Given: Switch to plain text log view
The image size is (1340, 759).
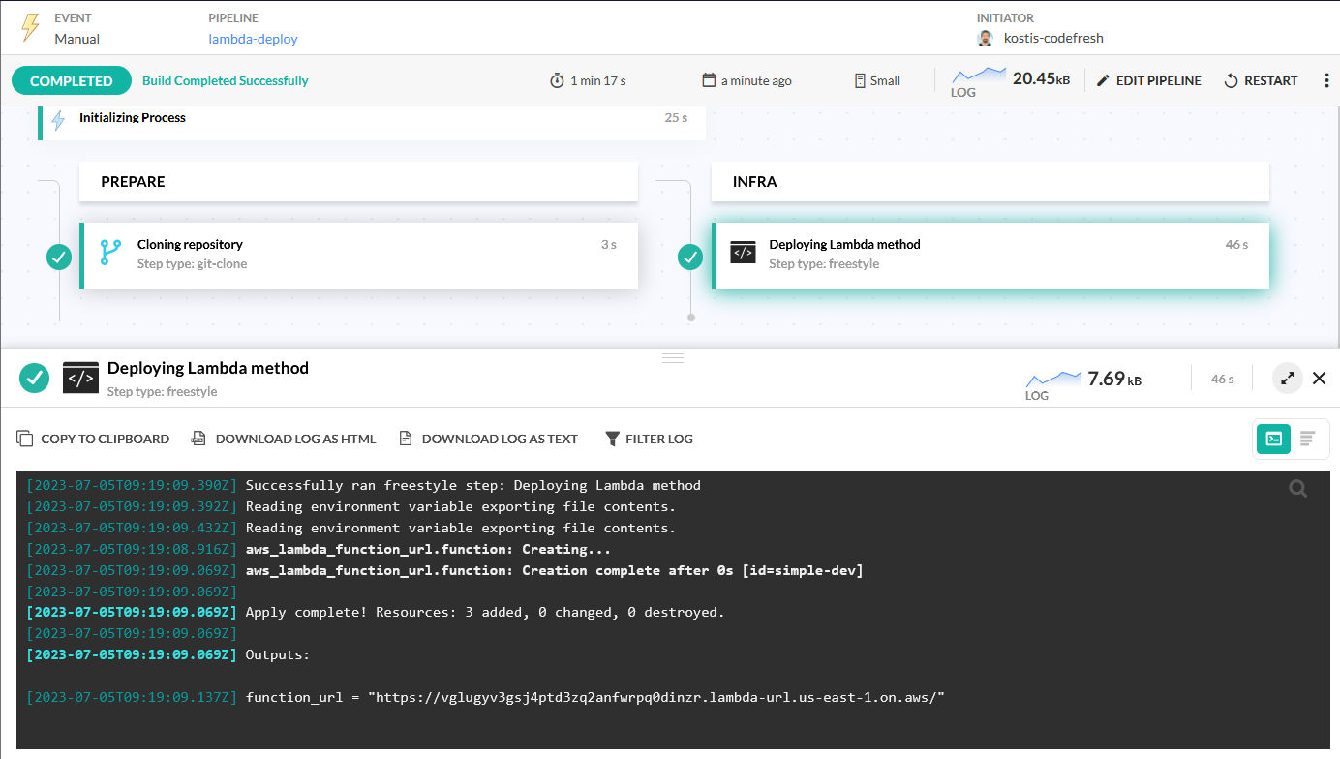Looking at the screenshot, I should [x=1307, y=439].
